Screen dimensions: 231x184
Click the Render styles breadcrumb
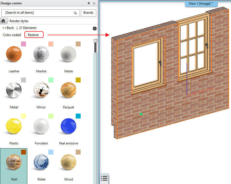point(19,21)
